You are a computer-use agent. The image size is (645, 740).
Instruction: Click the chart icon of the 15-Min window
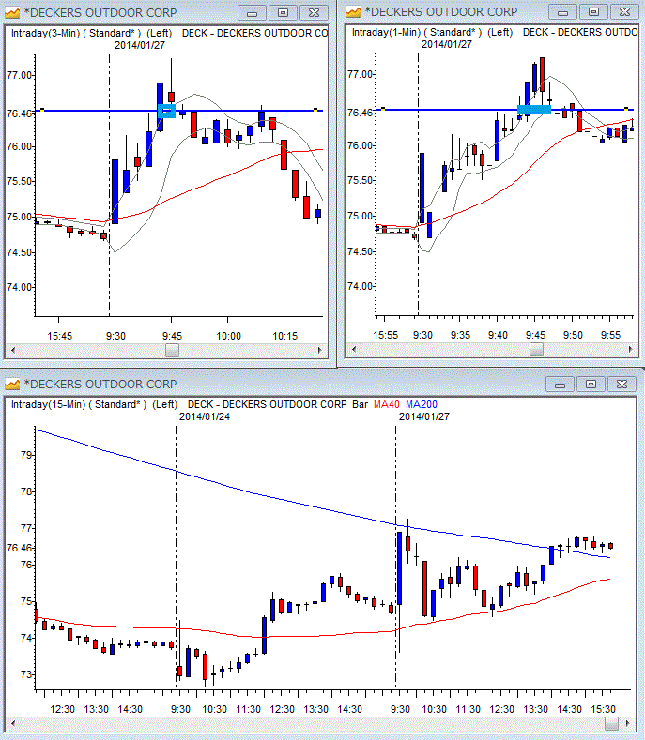point(12,385)
